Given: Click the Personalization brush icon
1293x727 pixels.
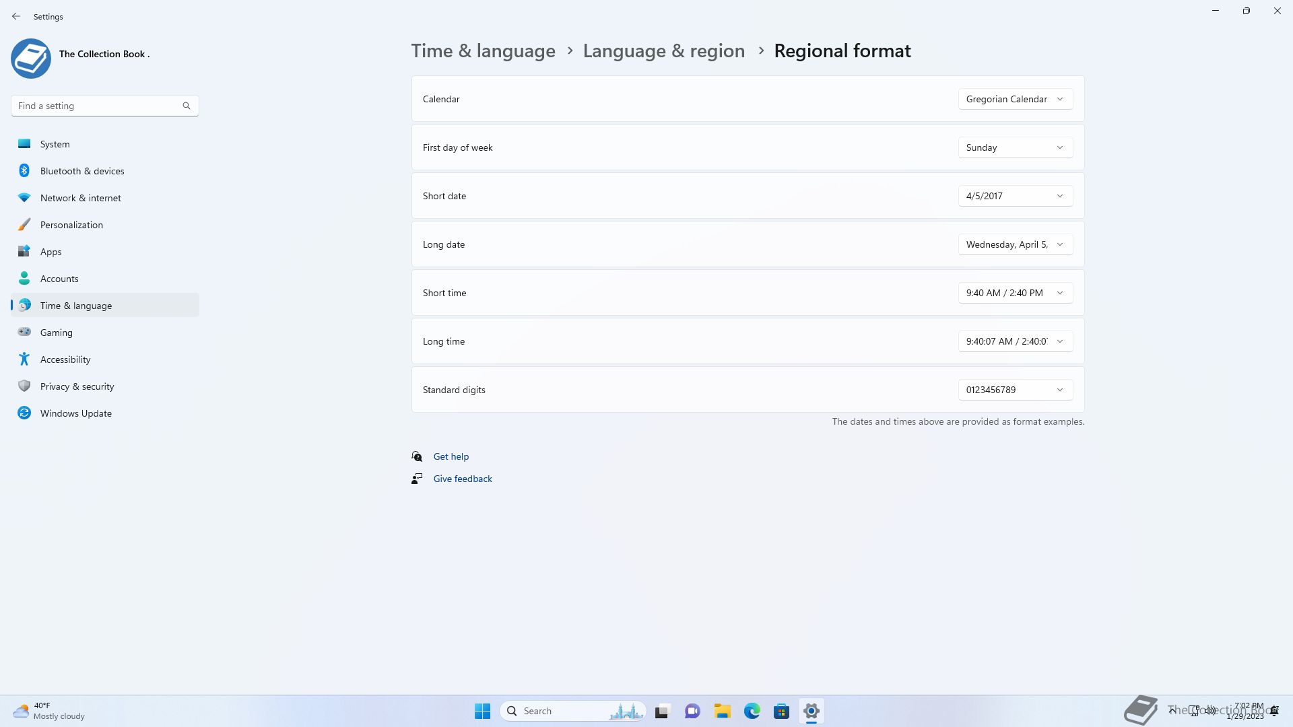Looking at the screenshot, I should (24, 225).
